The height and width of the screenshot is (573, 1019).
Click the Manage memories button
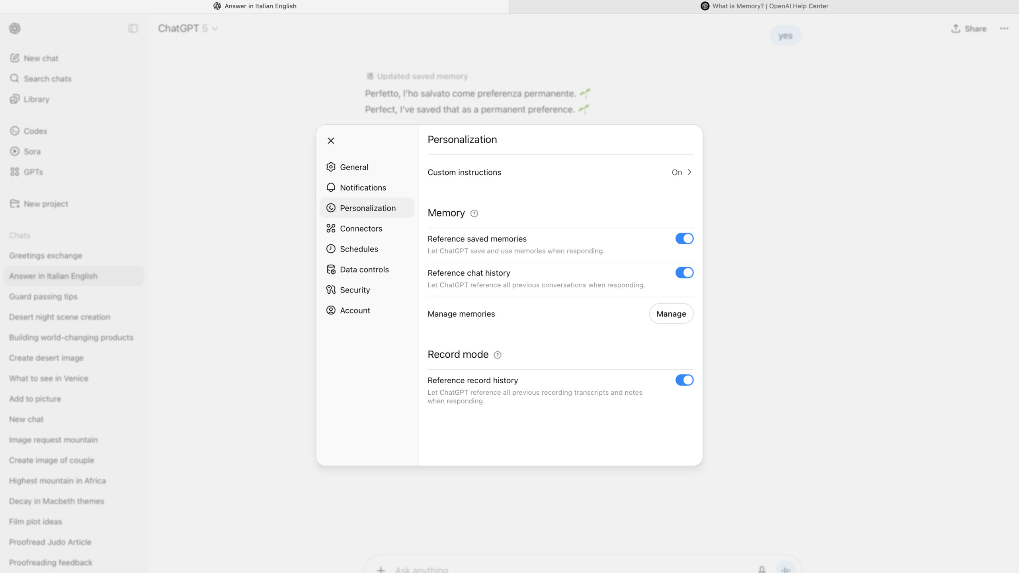(x=671, y=314)
